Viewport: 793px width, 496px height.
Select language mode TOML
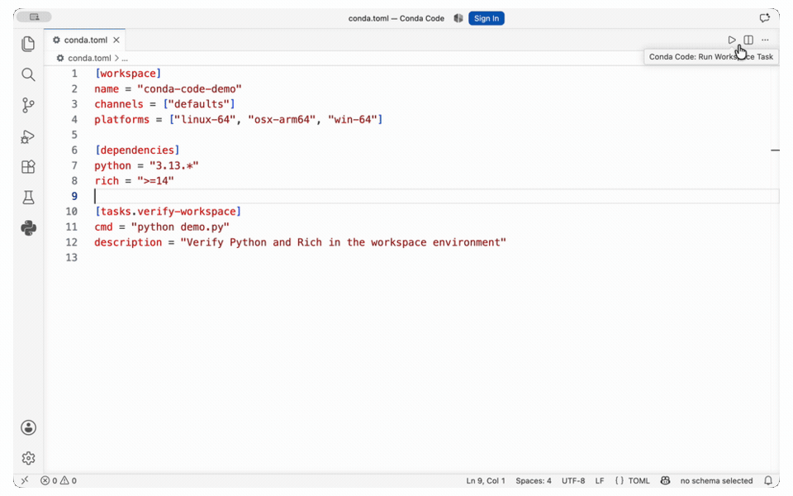pyautogui.click(x=632, y=481)
